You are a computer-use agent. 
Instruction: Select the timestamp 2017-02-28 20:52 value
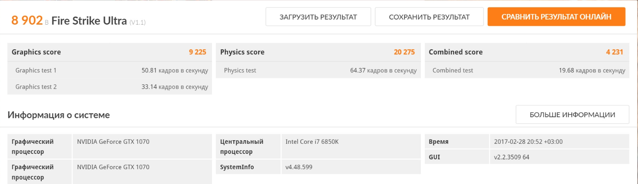528,141
